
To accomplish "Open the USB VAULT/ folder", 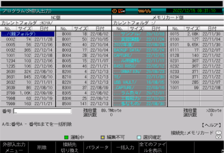I will click(x=139, y=82).
